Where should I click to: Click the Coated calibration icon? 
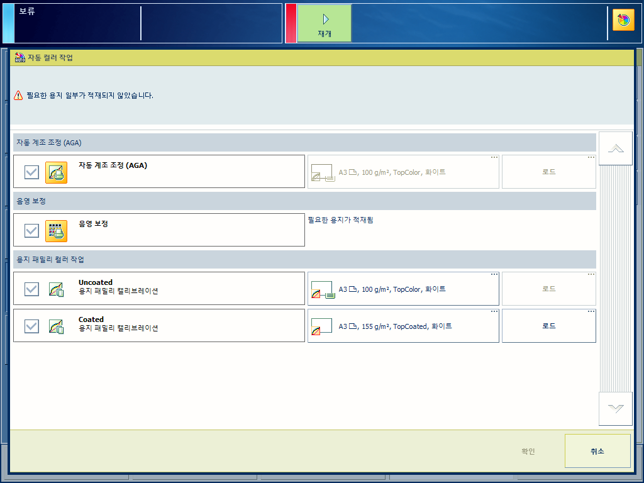(x=56, y=326)
